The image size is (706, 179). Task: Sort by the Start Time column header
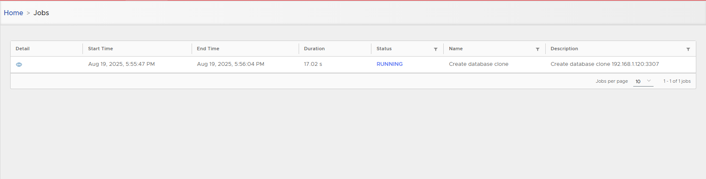100,49
